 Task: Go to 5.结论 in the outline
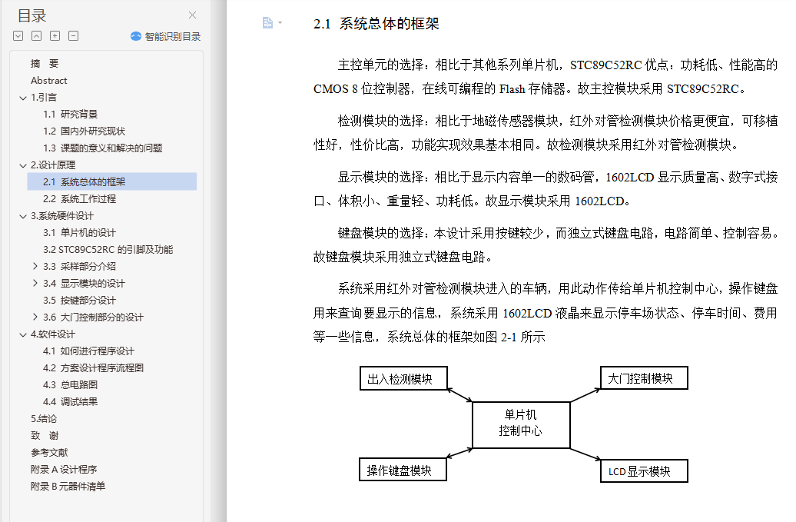(x=44, y=418)
